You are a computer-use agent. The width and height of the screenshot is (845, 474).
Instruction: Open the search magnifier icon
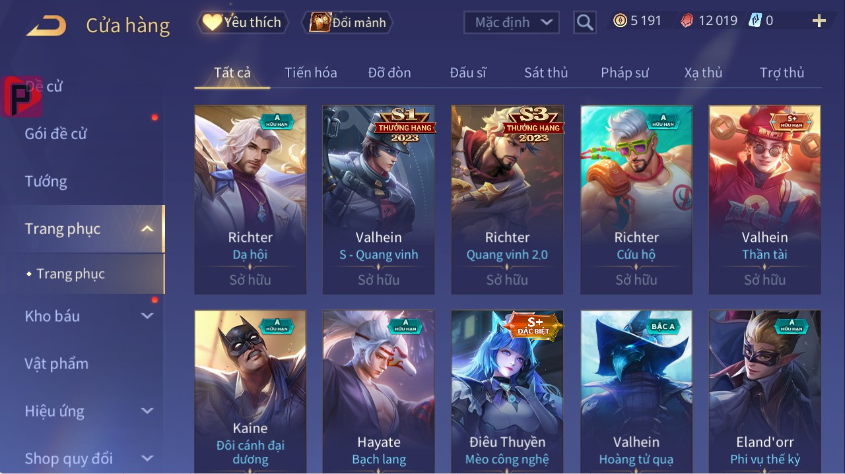pyautogui.click(x=584, y=22)
